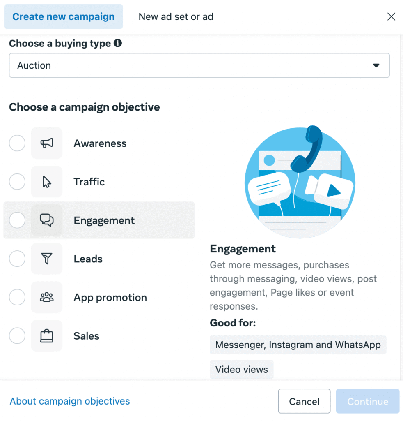Click the Leads funnel icon
The image size is (403, 421).
[x=47, y=259]
